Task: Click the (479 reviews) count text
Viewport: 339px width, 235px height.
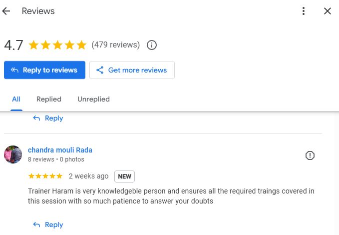Action: (116, 45)
